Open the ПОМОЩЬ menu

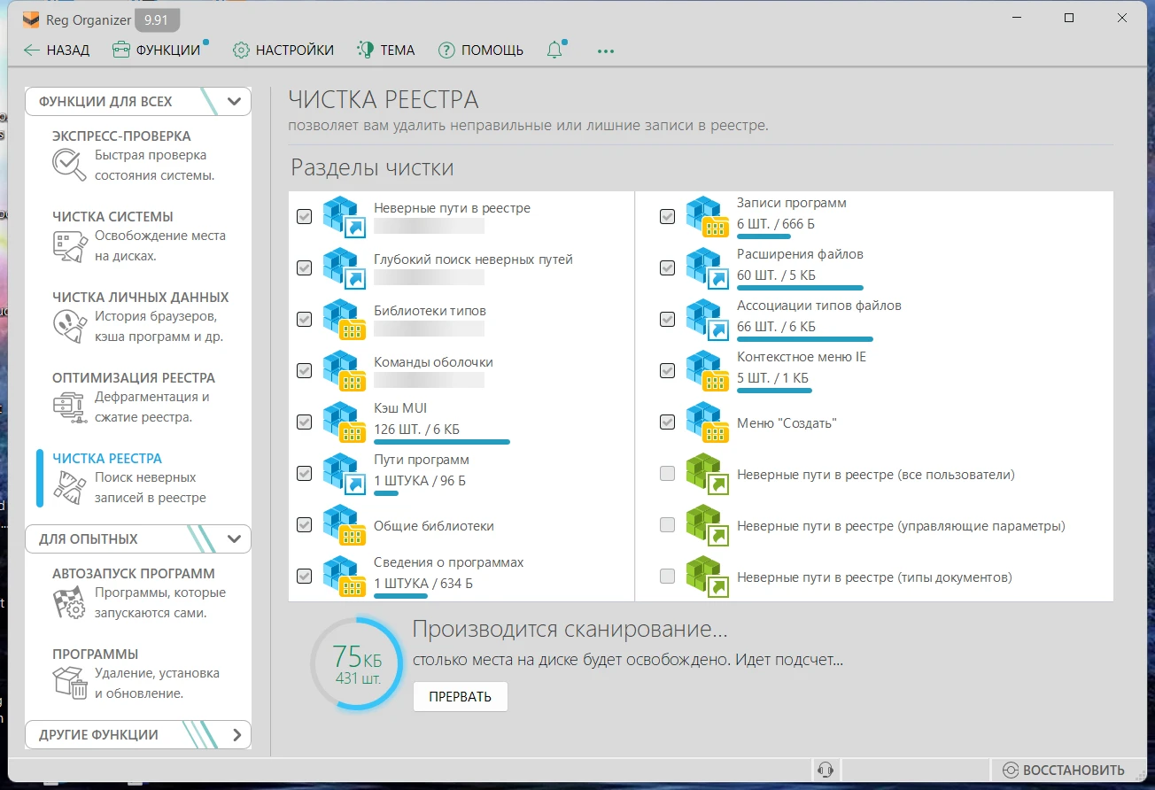(x=481, y=50)
